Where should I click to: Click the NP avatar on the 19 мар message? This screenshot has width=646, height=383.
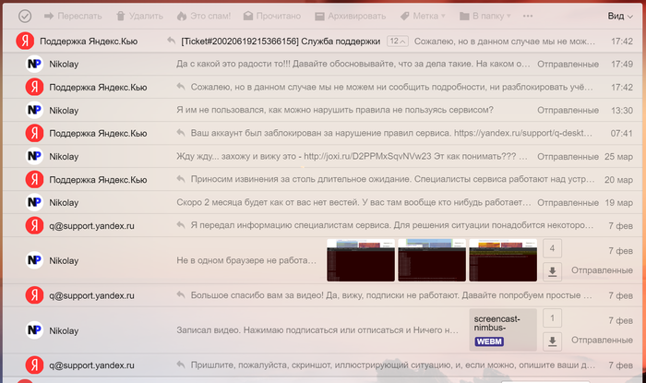pos(34,202)
